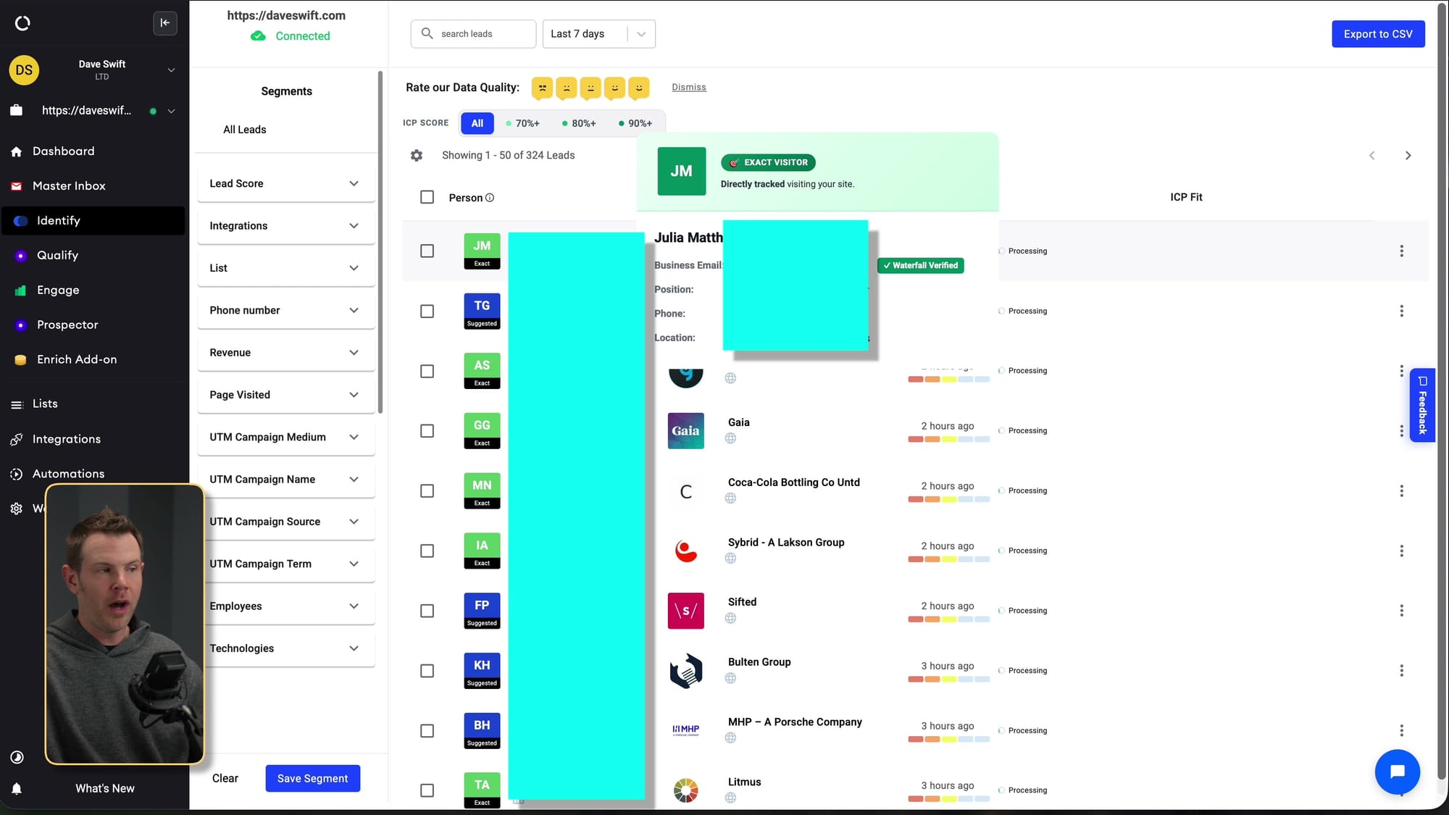Open row options menu for Gaia
Viewport: 1449px width, 815px height.
click(x=1401, y=431)
